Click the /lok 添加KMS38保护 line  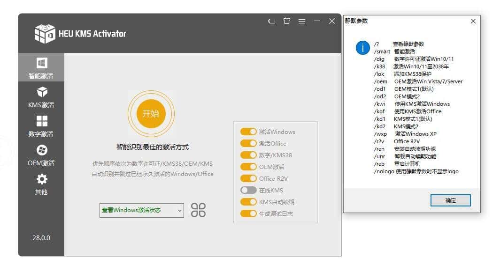coord(403,74)
